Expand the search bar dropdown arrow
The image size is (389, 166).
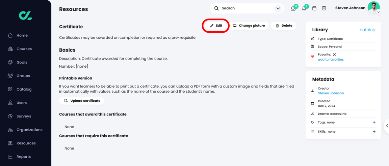coord(278,8)
